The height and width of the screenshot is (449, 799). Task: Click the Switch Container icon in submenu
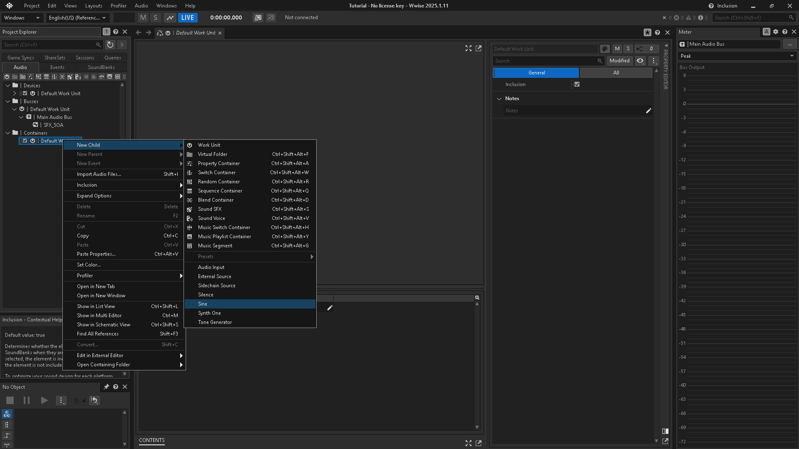[x=190, y=173]
